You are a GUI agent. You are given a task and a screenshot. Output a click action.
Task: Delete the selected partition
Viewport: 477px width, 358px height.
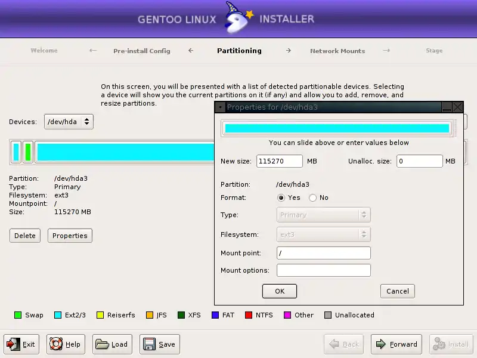[x=25, y=236]
